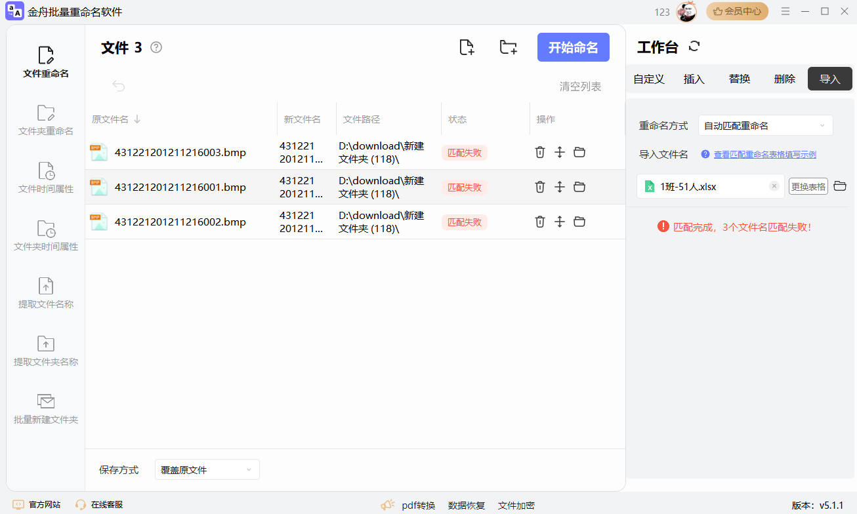Image resolution: width=857 pixels, height=514 pixels.
Task: Open folder for 431221201211216003.bmp row
Action: (579, 152)
